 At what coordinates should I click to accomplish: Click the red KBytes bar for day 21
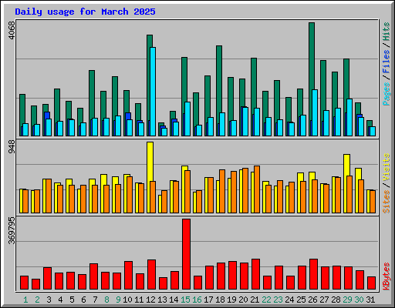(x=255, y=274)
